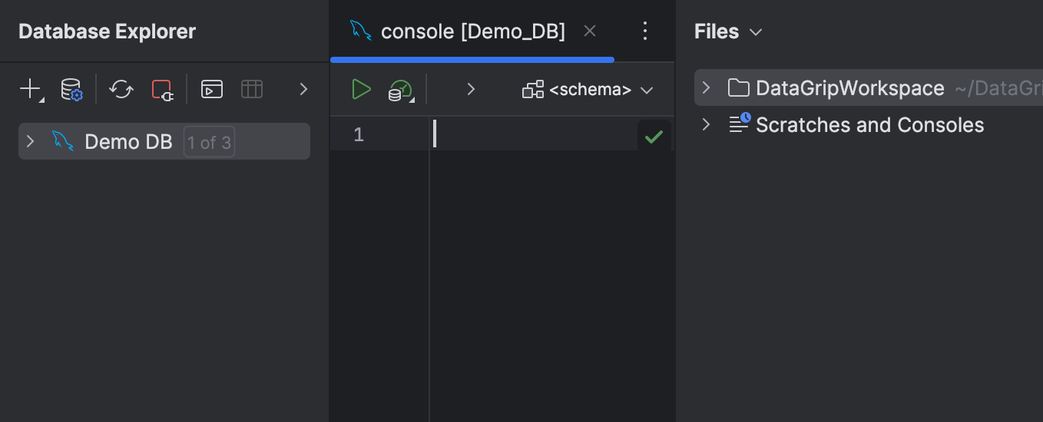
Task: Expand the Demo DB tree node
Action: (x=30, y=141)
